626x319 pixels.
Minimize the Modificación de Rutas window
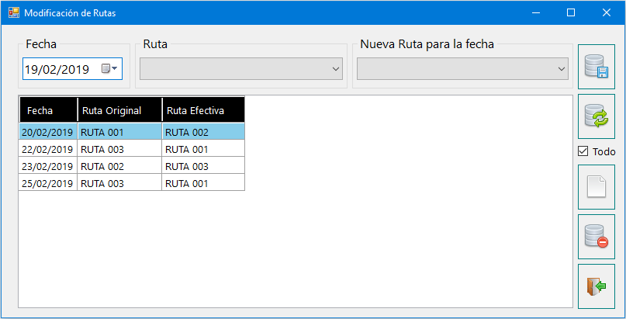point(536,12)
